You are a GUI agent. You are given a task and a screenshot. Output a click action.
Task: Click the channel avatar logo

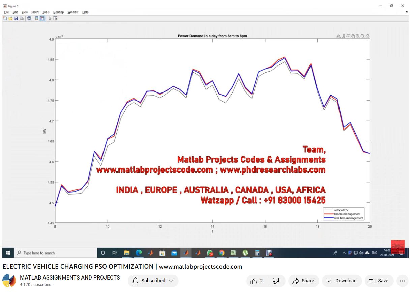coord(9,281)
